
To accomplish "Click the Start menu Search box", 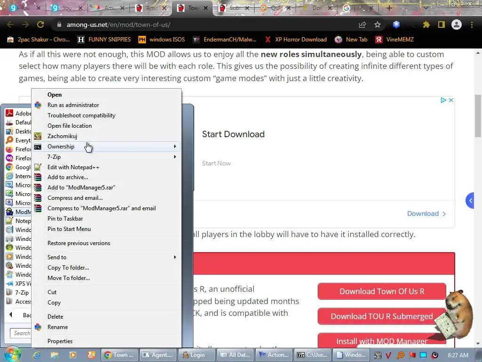I will click(x=21, y=333).
